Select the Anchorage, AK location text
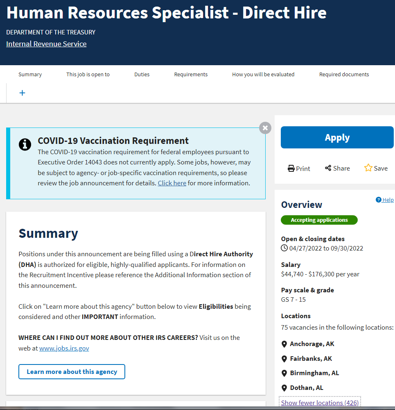Viewport: 395px width, 410px height. [x=312, y=344]
